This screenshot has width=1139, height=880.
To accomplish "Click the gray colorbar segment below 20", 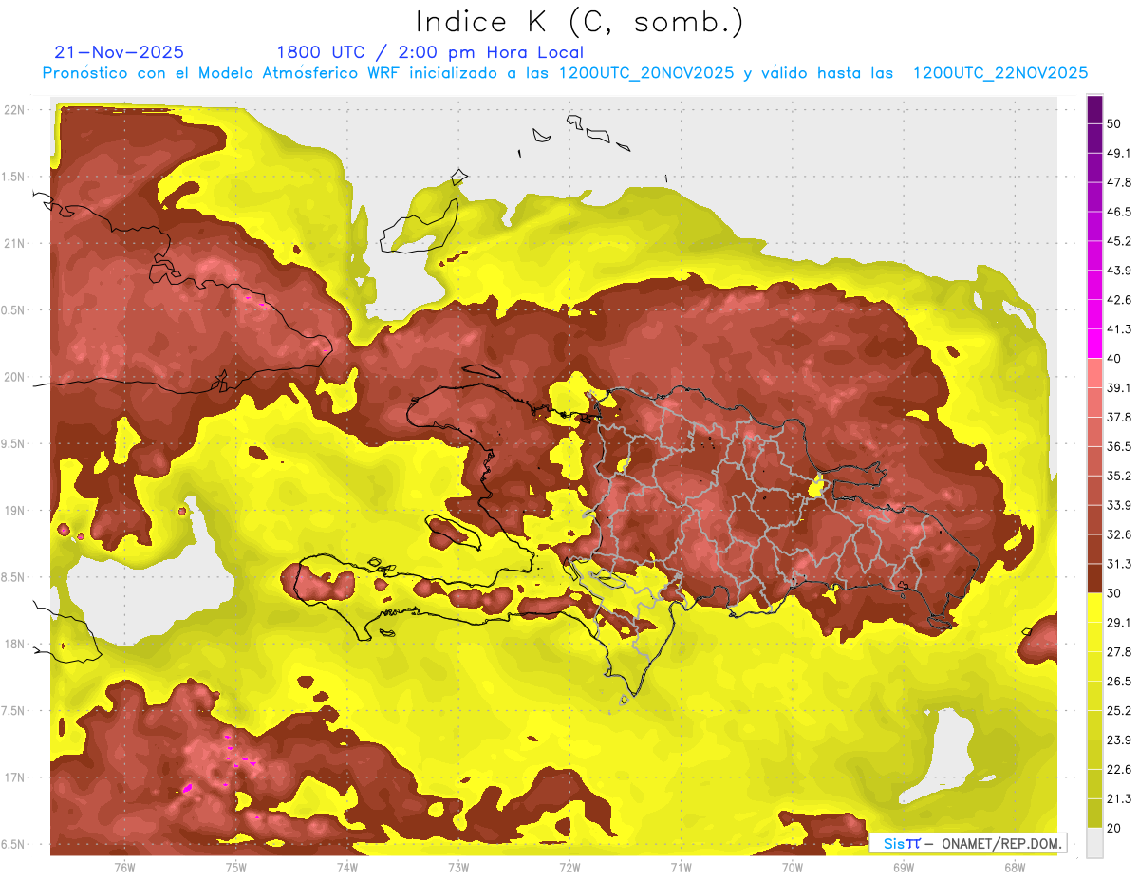I will [x=1094, y=843].
